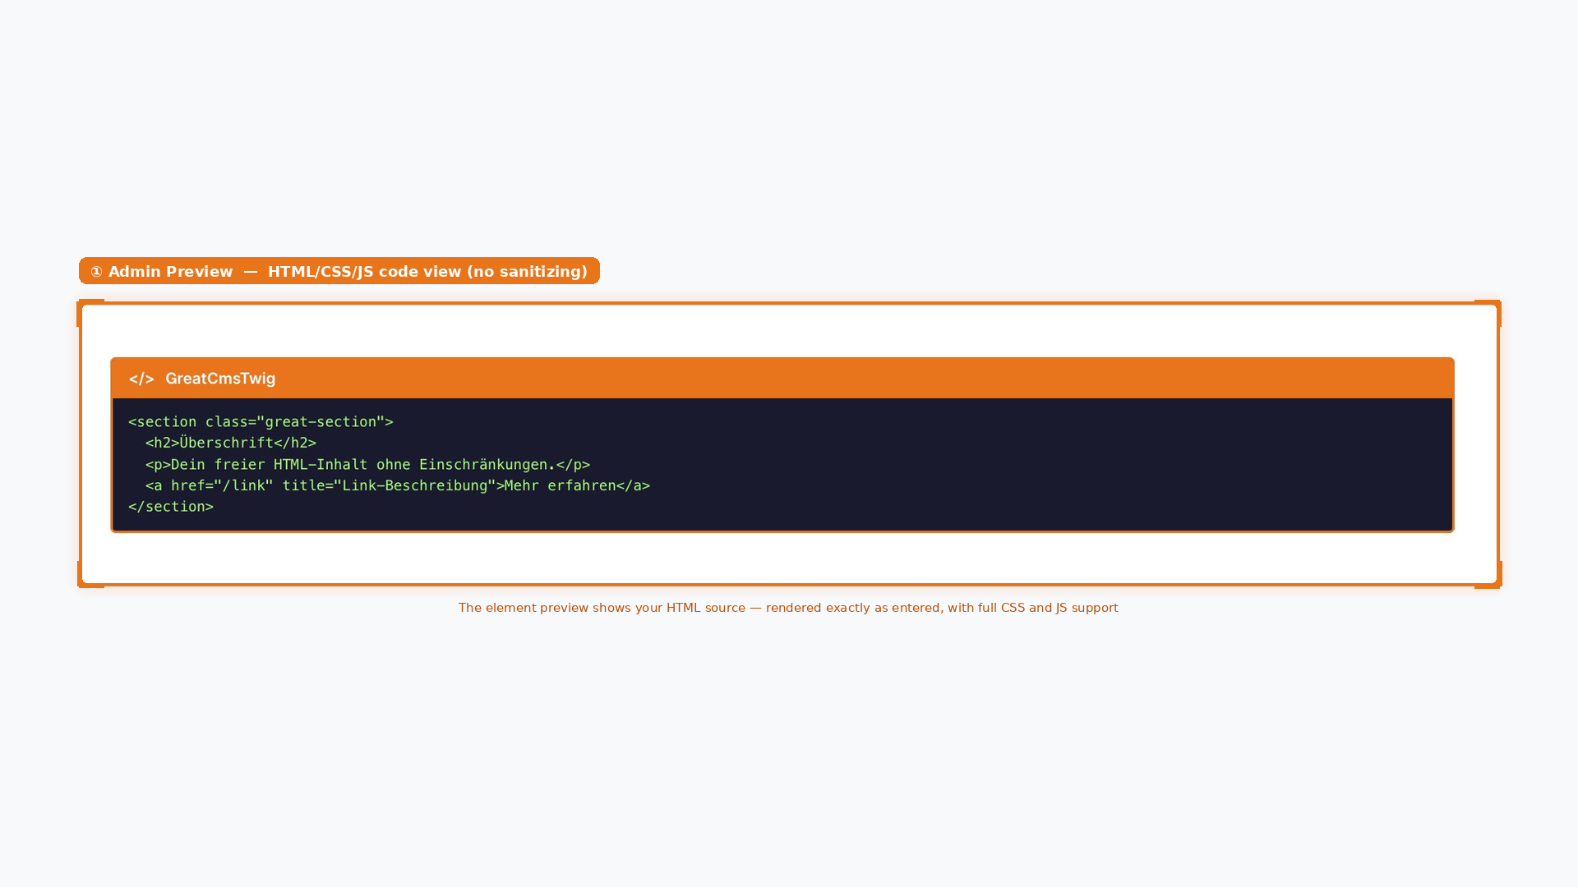Select the opening section class="great-section" code line
The height and width of the screenshot is (887, 1578).
[x=261, y=421]
